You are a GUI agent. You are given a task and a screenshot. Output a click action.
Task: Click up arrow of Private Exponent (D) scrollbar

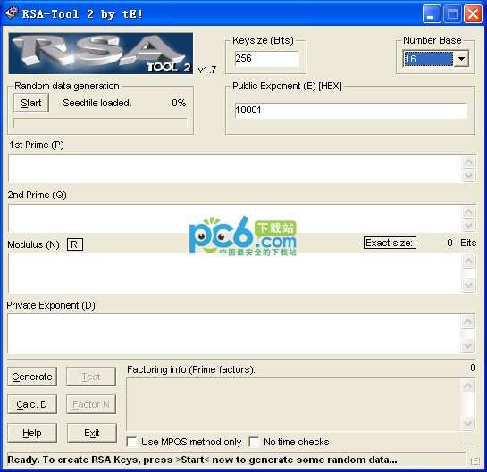tap(467, 321)
